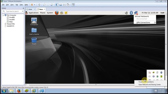The width and height of the screenshot is (168, 94).
Task: Click the root user label
Action: coord(162,13)
